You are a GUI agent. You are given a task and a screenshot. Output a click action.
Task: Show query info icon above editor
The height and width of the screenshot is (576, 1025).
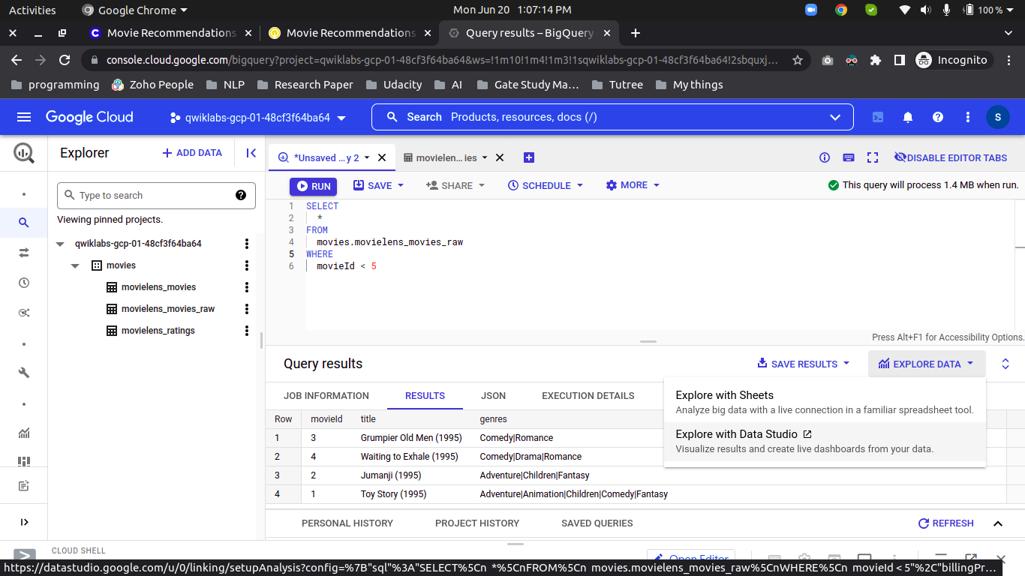(x=825, y=157)
